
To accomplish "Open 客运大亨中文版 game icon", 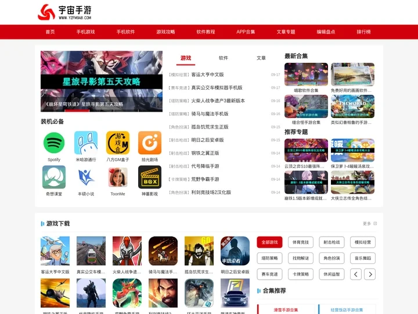I will [x=55, y=251].
